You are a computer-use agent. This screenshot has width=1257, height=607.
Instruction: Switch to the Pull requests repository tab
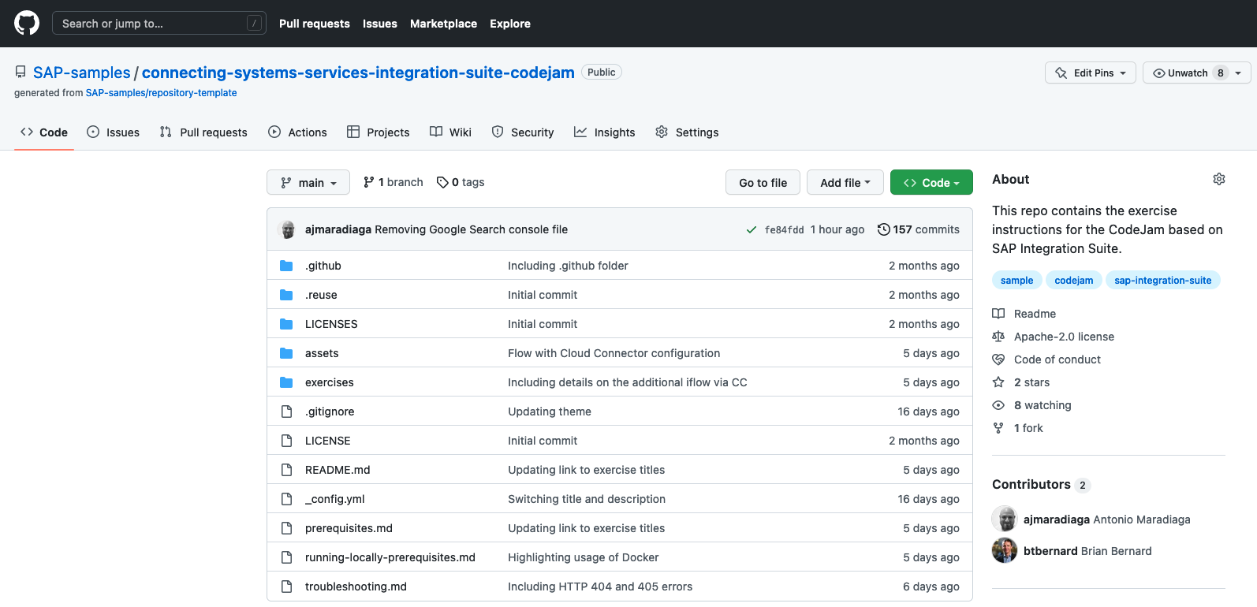203,132
